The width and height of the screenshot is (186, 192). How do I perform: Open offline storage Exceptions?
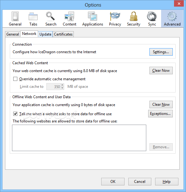pos(160,114)
